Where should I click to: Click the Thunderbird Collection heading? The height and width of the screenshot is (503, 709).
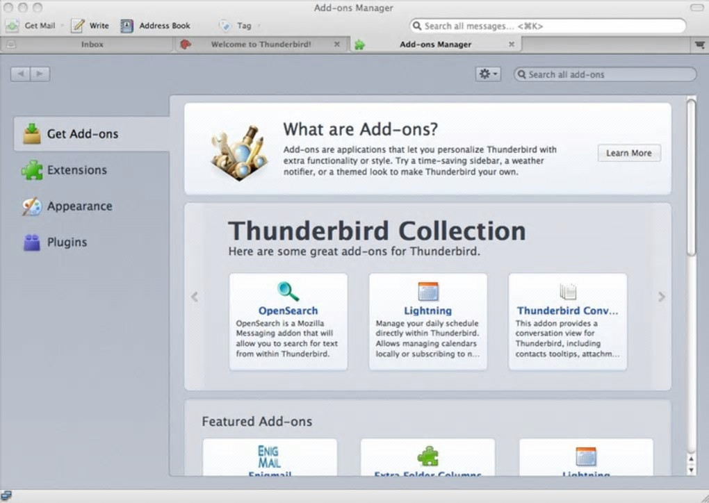point(377,231)
